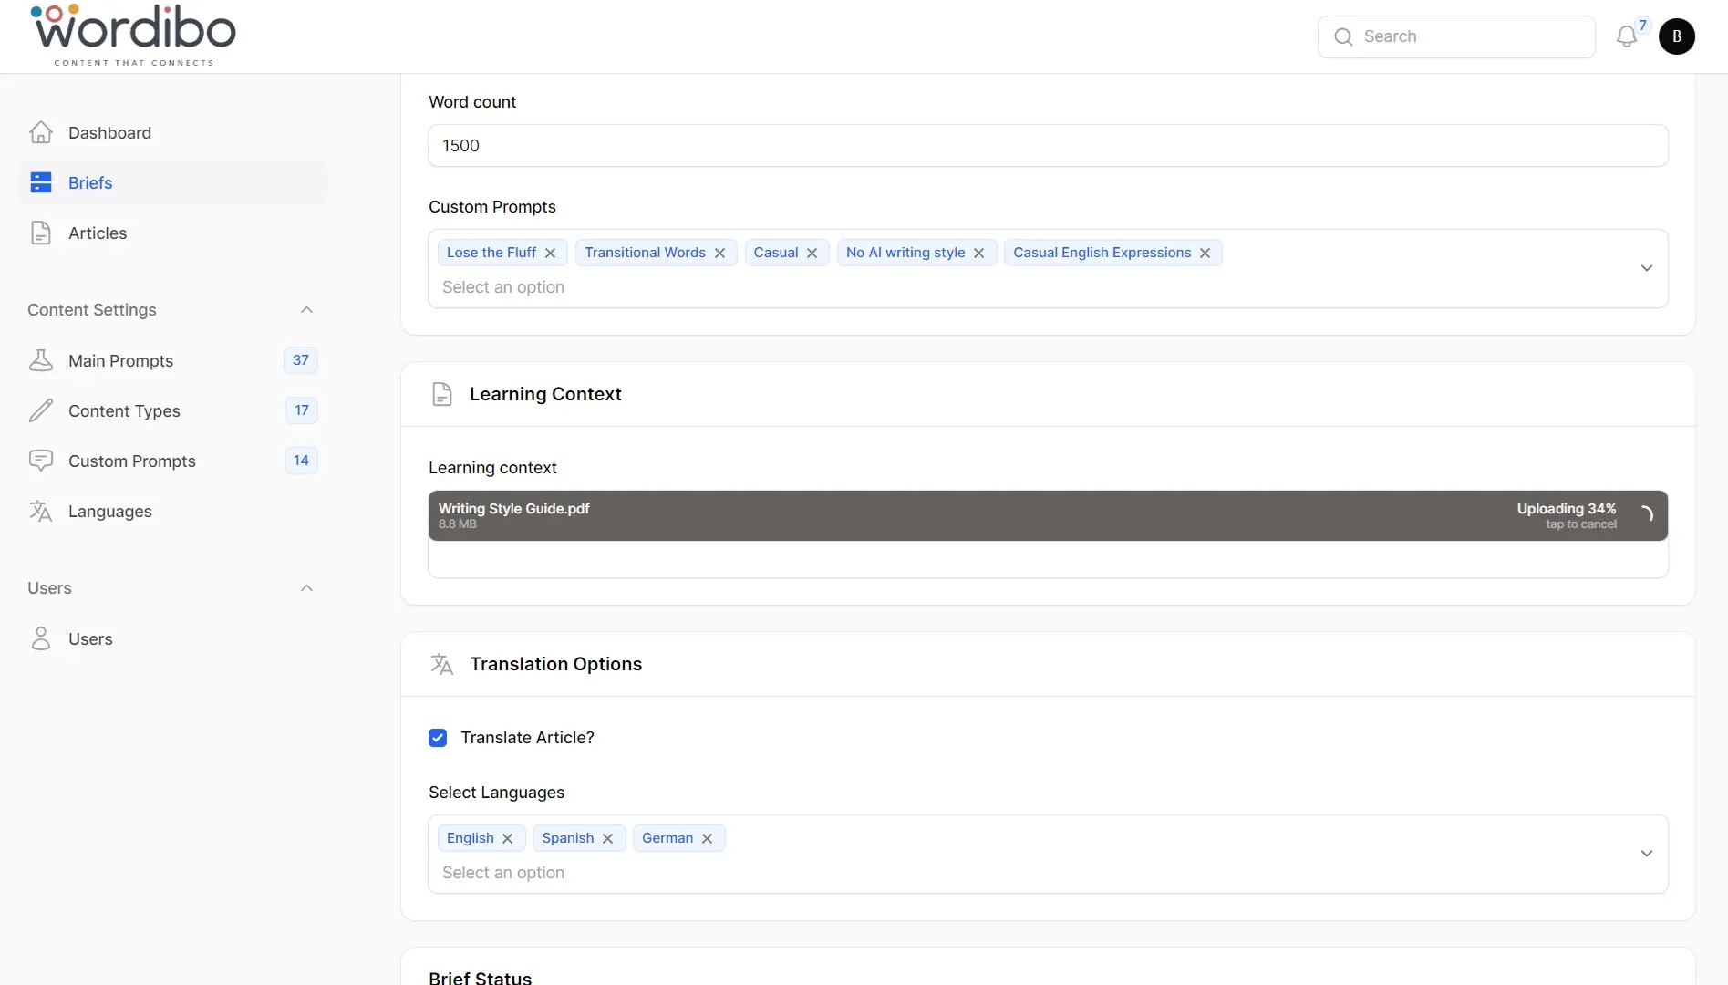This screenshot has width=1728, height=985.
Task: Select the Briefs sidebar icon
Action: [x=41, y=182]
